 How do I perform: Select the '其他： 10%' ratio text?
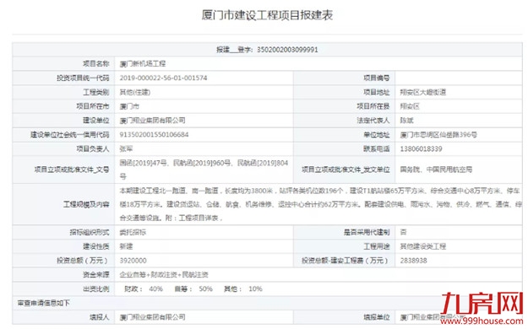click(x=243, y=289)
